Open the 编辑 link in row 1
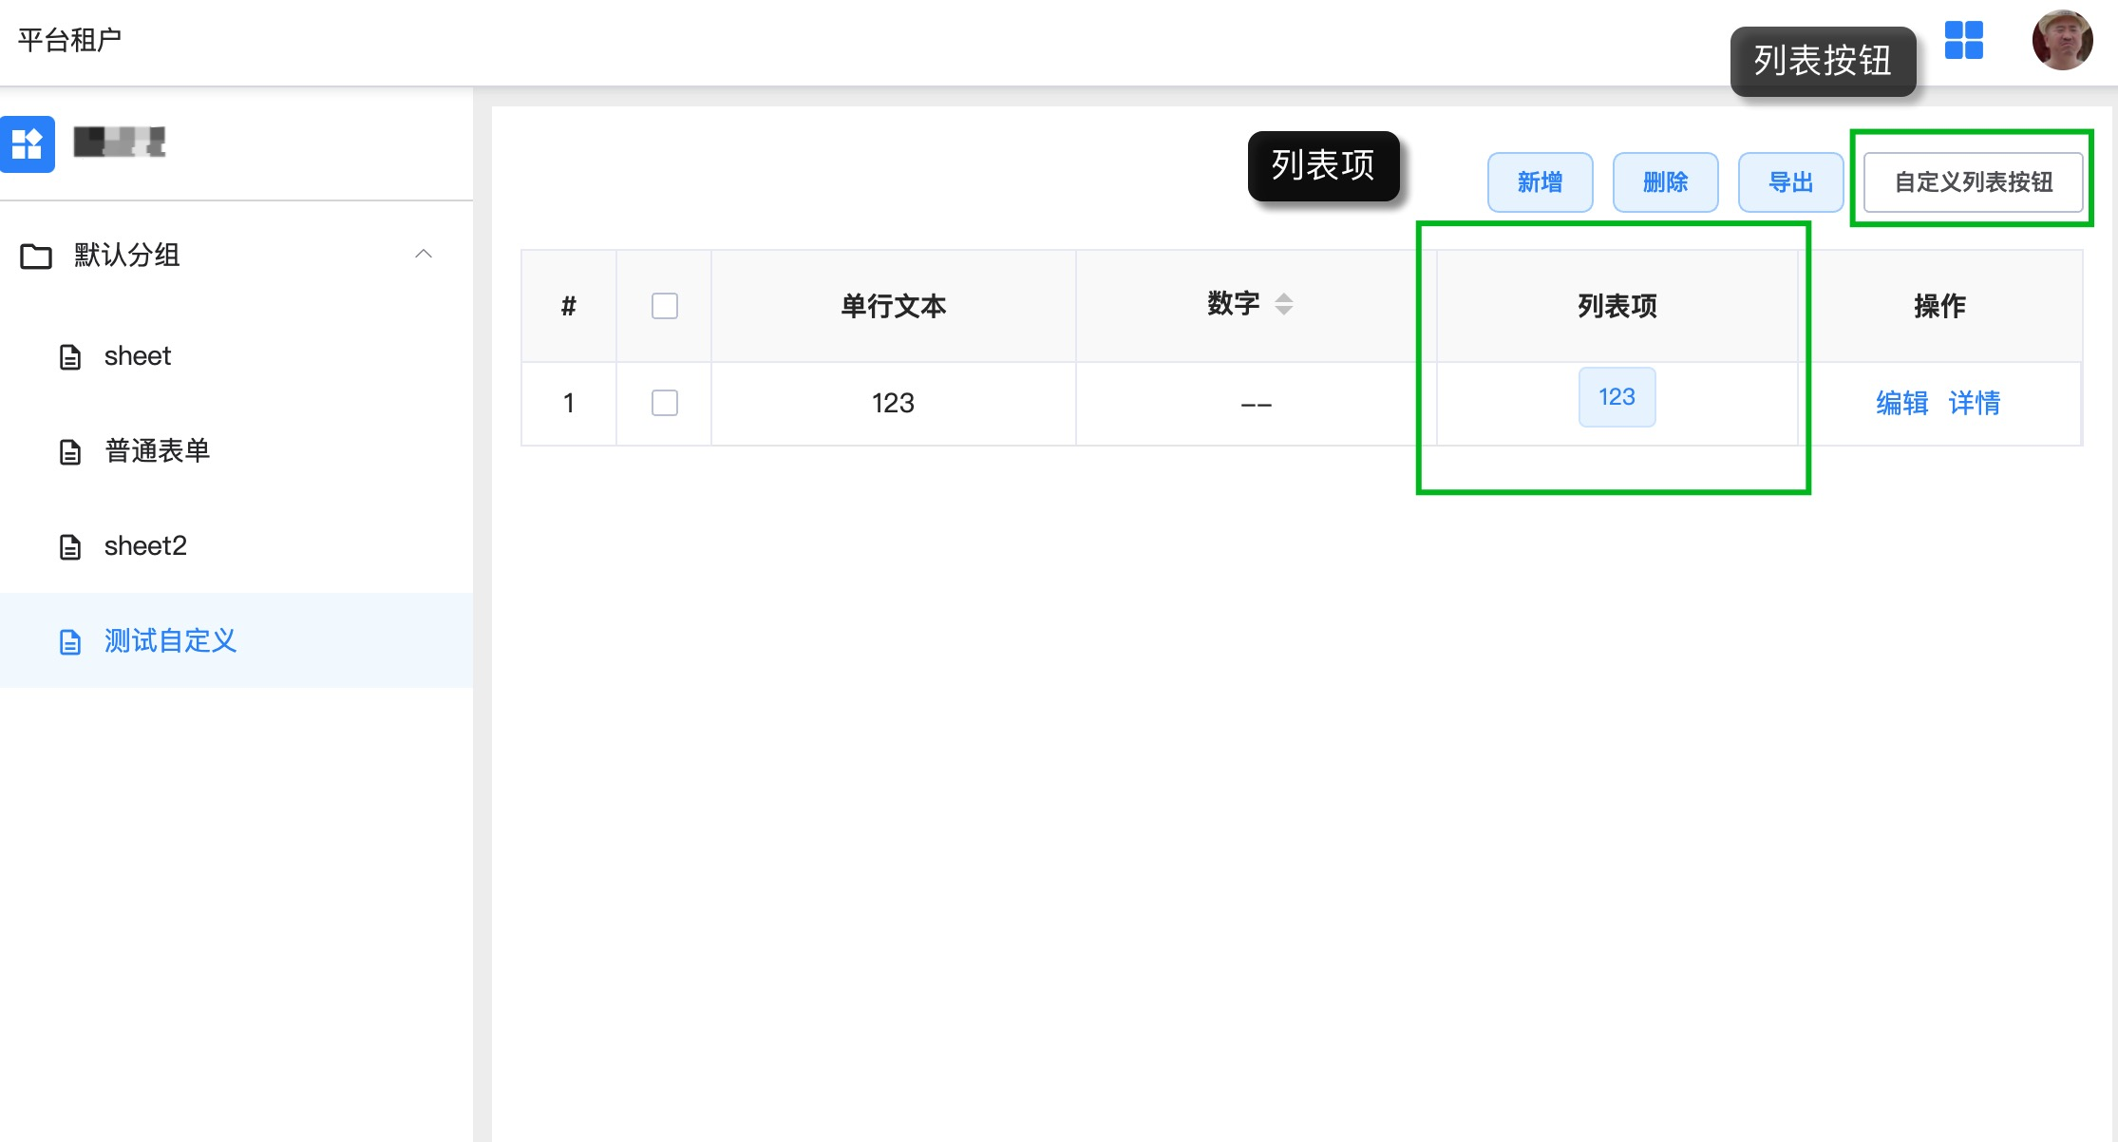Screen dimensions: 2118x1142 click(x=1901, y=403)
